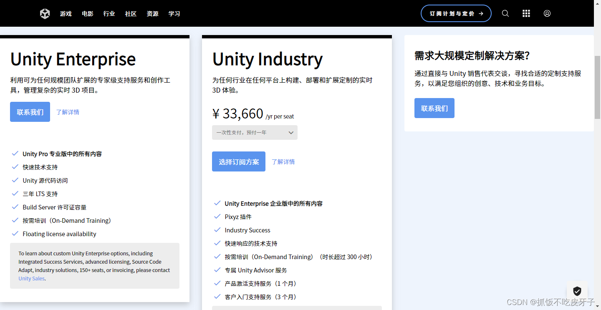Click '快速技术支持' feature text

coord(40,167)
